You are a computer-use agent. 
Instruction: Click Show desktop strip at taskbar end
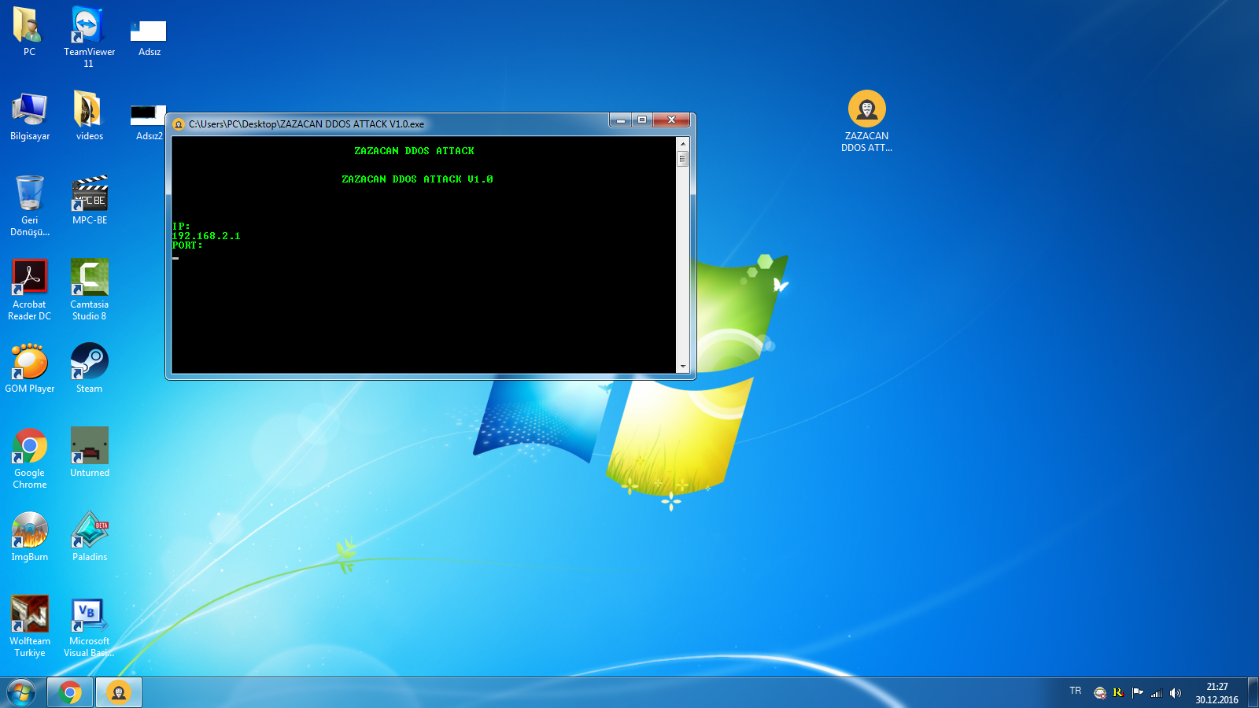(x=1253, y=693)
